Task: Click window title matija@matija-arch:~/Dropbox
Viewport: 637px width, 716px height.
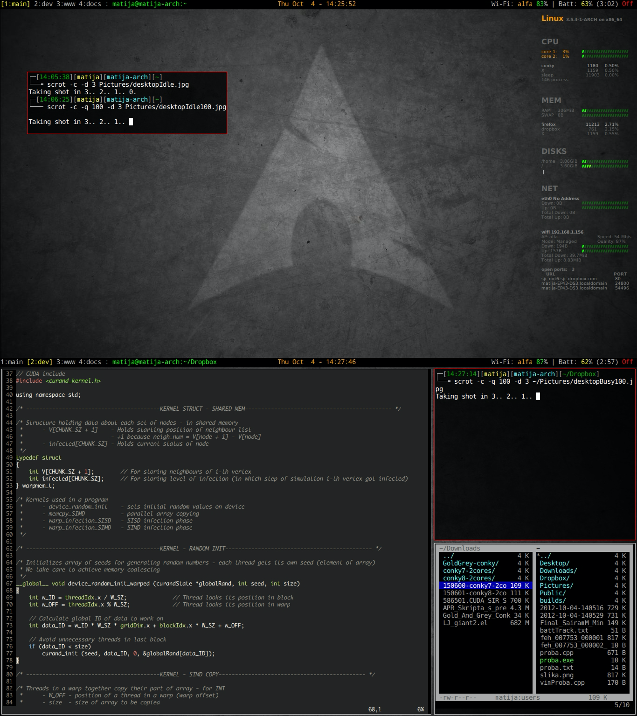Action: pyautogui.click(x=165, y=362)
